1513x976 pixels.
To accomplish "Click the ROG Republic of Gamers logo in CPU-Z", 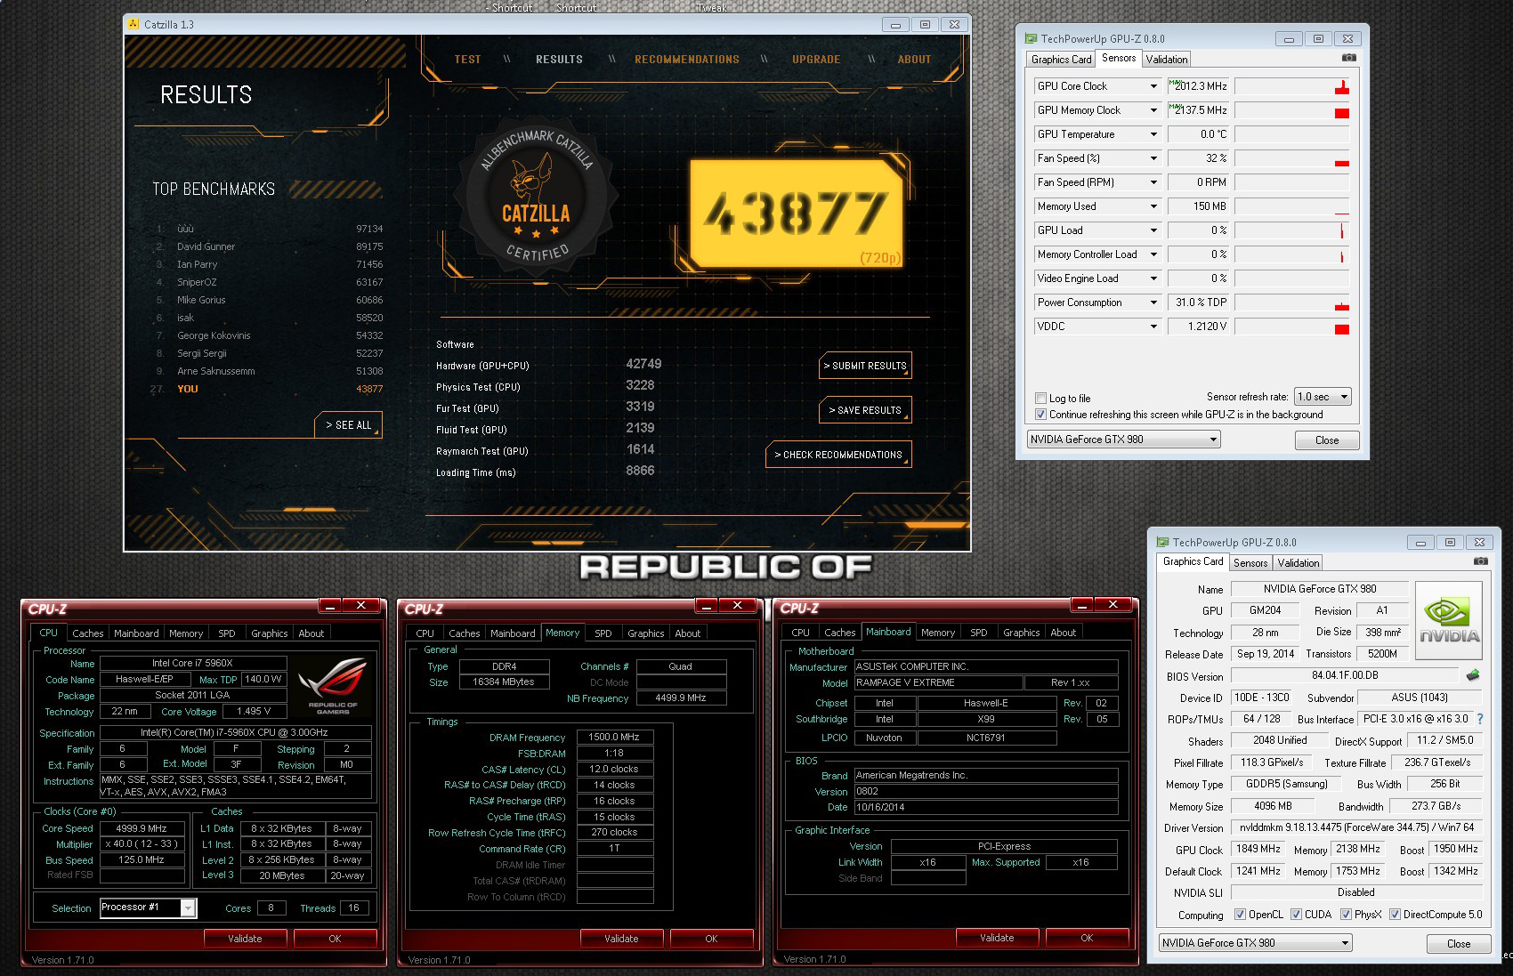I will pos(333,686).
